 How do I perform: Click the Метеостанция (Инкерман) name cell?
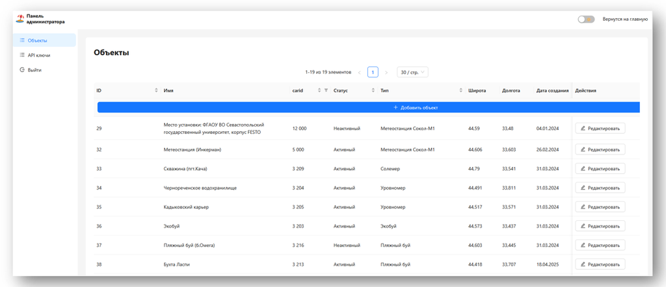[193, 149]
